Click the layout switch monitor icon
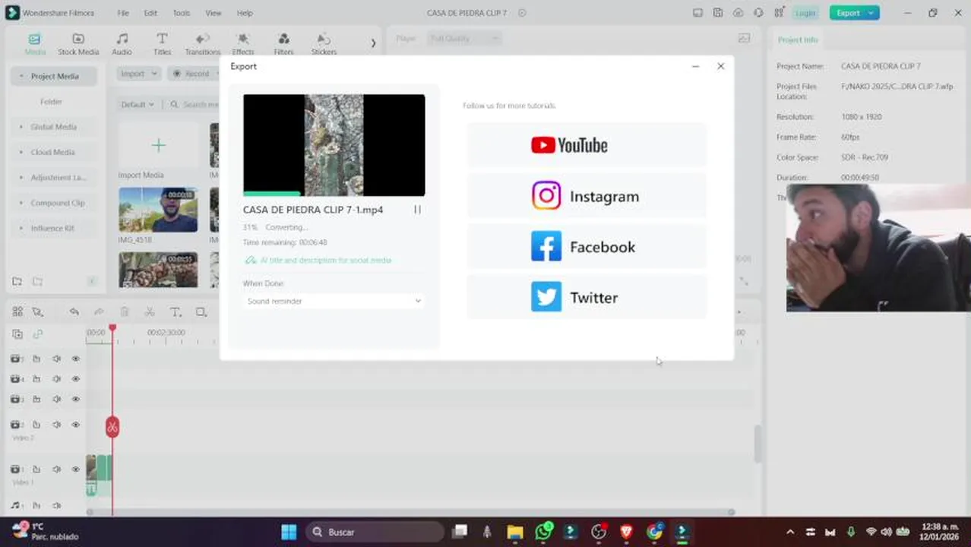Image resolution: width=971 pixels, height=547 pixels. coord(698,13)
